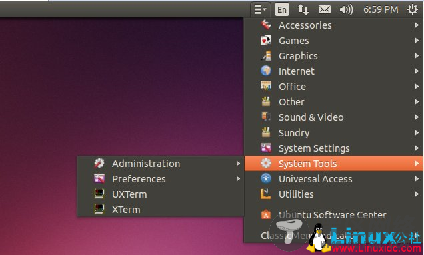This screenshot has height=255, width=424.
Task: Click the Utilities category icon
Action: pos(266,194)
